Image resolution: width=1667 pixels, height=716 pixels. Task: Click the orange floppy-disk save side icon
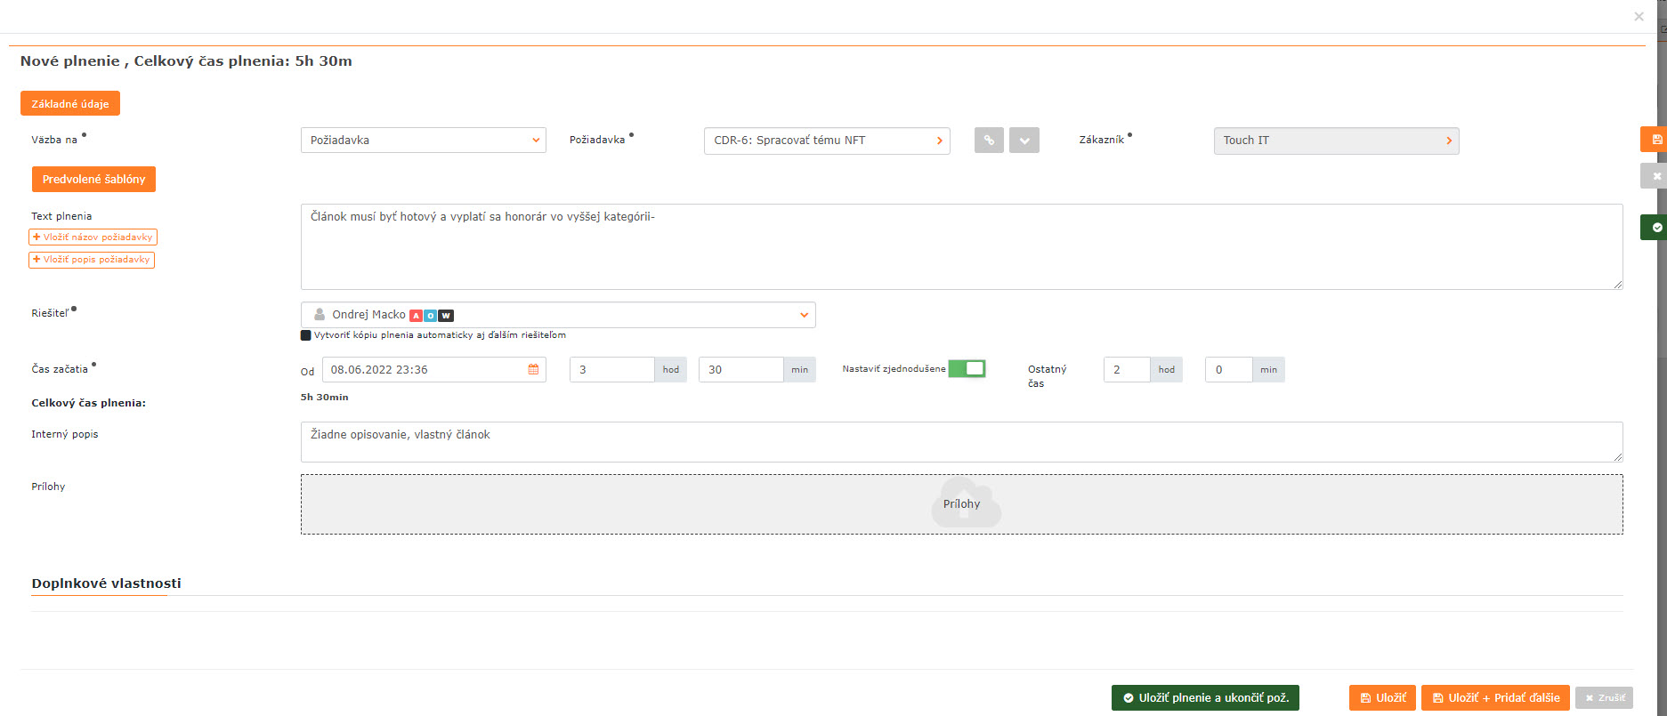[1655, 140]
